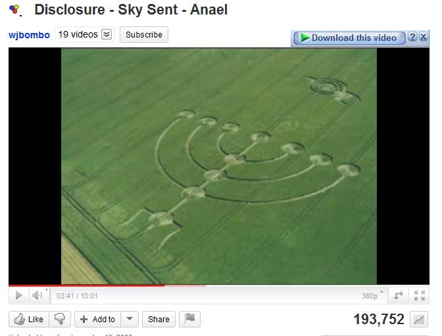This screenshot has width=442, height=336.
Task: Open help for download bar
Action: click(412, 37)
